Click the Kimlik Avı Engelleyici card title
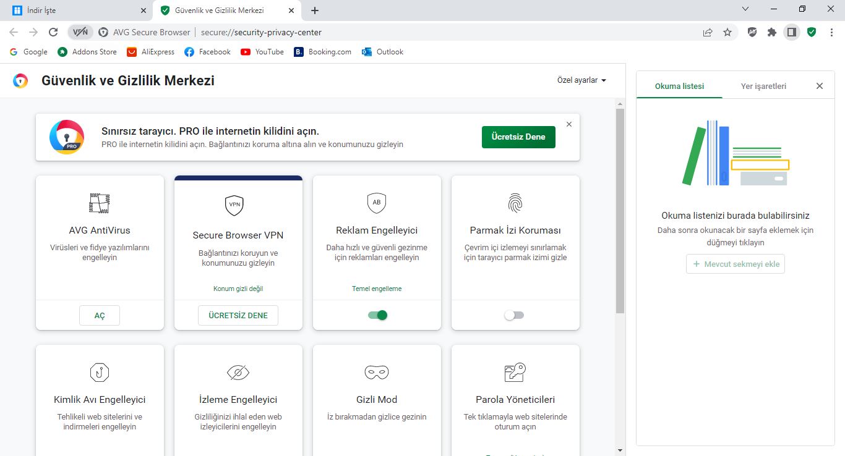 point(100,400)
